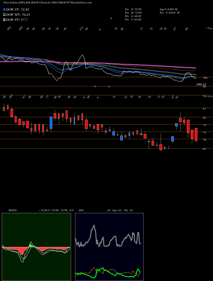The image size is (213, 281).
Task: Select the 'DOW MT: 76.21' legend label
Action: pyautogui.click(x=18, y=15)
